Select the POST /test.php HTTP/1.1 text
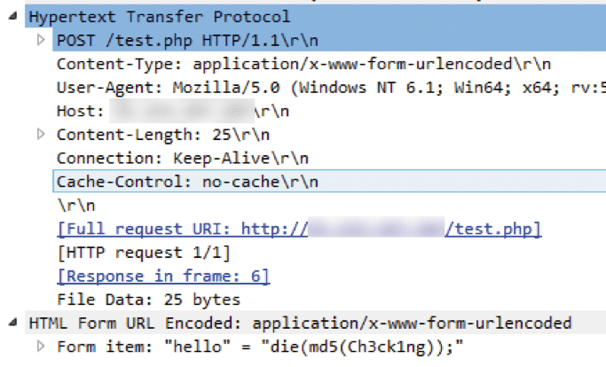 click(x=176, y=41)
